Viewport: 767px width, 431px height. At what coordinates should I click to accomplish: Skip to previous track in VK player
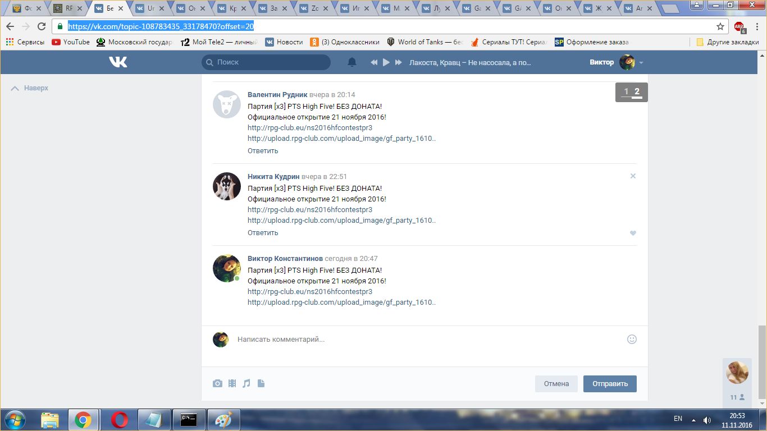point(374,62)
